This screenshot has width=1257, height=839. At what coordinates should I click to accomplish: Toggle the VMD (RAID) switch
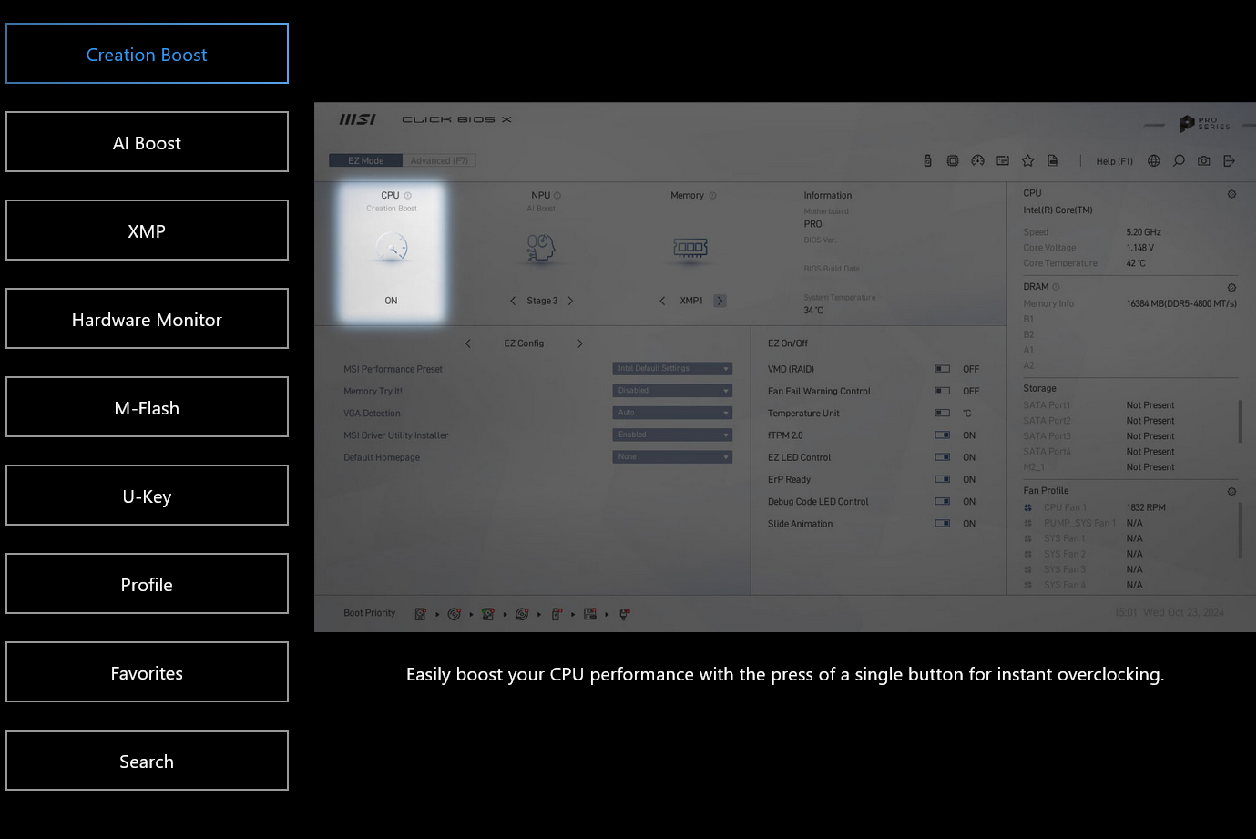tap(943, 369)
